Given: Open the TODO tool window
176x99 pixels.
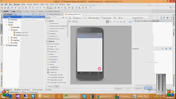Looking at the screenshot, I should click(x=48, y=90).
